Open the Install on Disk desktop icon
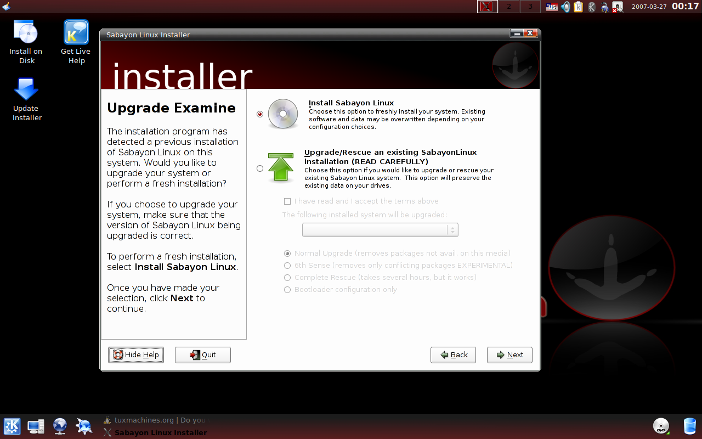Screen dimensions: 702x439 26,42
